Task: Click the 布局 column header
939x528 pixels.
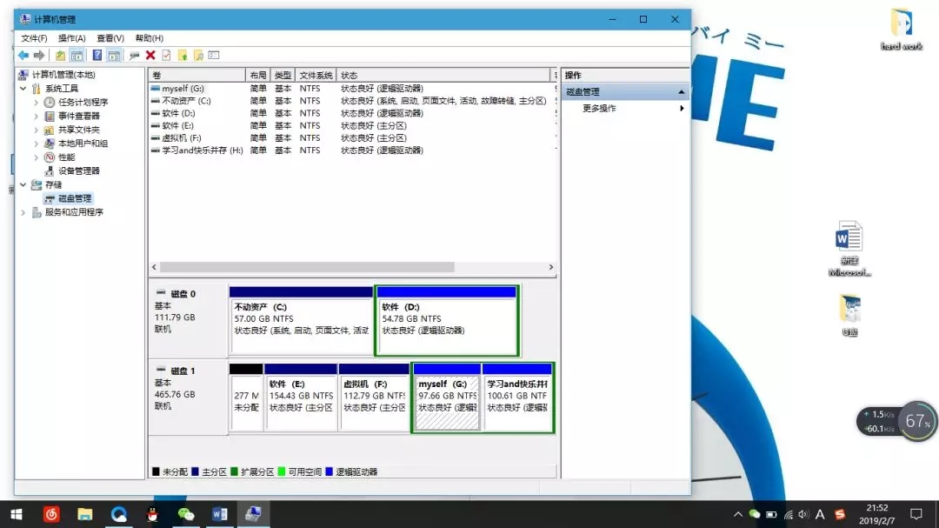Action: click(258, 75)
